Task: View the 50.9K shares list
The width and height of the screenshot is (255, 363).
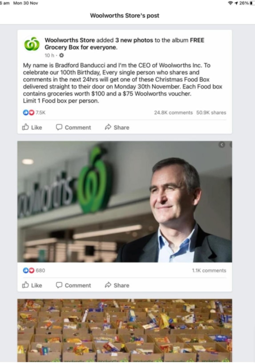Action: click(x=211, y=113)
